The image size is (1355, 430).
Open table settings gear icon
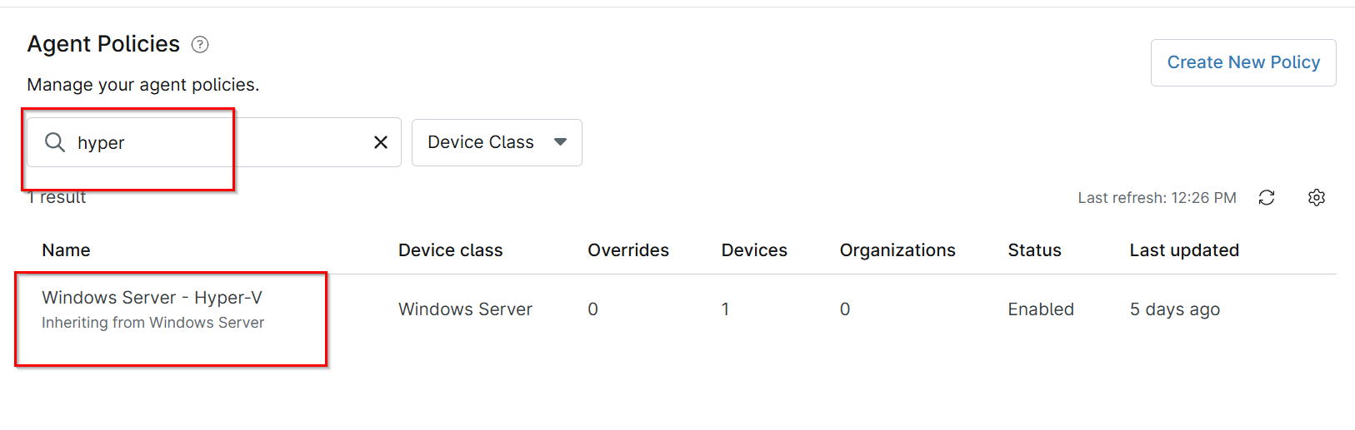[x=1317, y=197]
